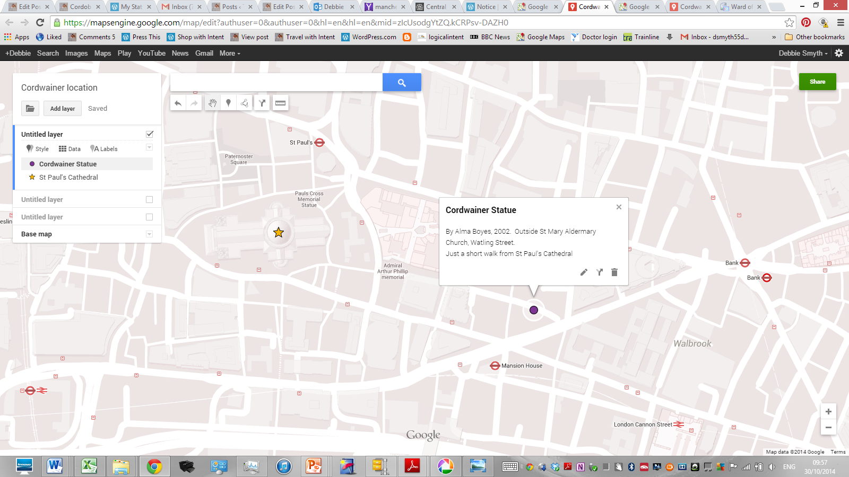Viewport: 849px width, 477px height.
Task: Click the Add layer button
Action: 63,109
